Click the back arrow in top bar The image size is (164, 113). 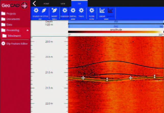34,3
